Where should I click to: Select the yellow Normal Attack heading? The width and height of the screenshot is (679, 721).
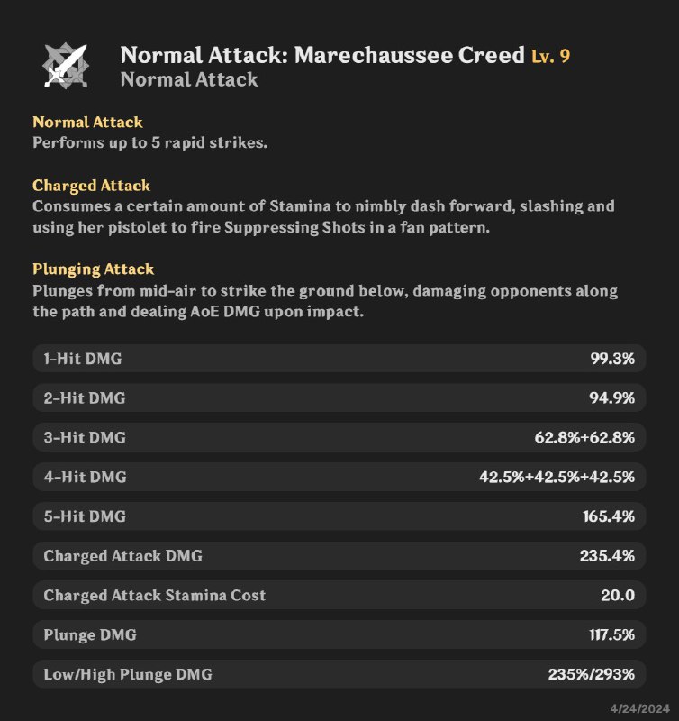(87, 122)
